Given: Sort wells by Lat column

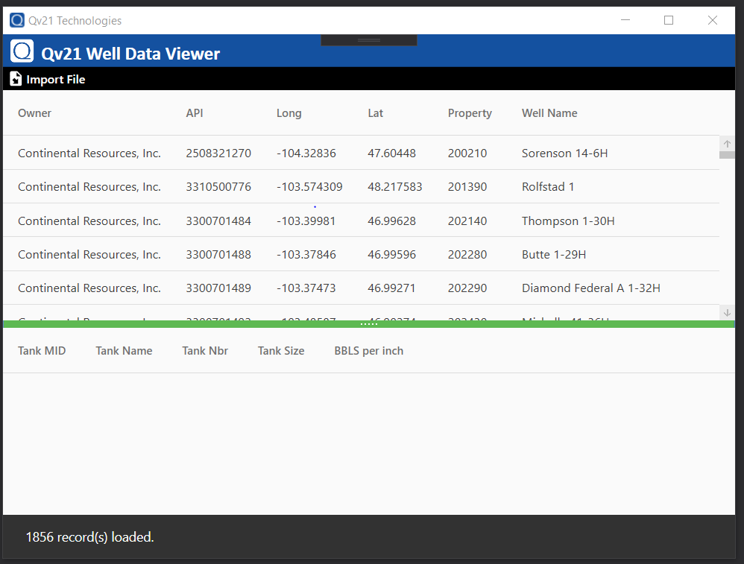Looking at the screenshot, I should 375,113.
